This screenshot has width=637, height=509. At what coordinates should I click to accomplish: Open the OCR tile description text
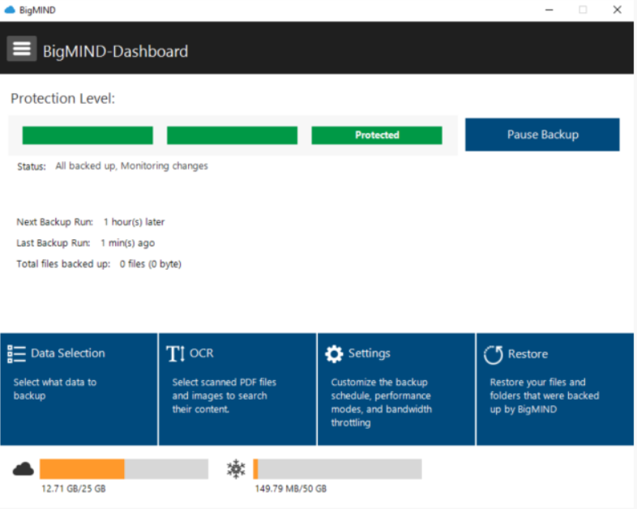coord(224,396)
